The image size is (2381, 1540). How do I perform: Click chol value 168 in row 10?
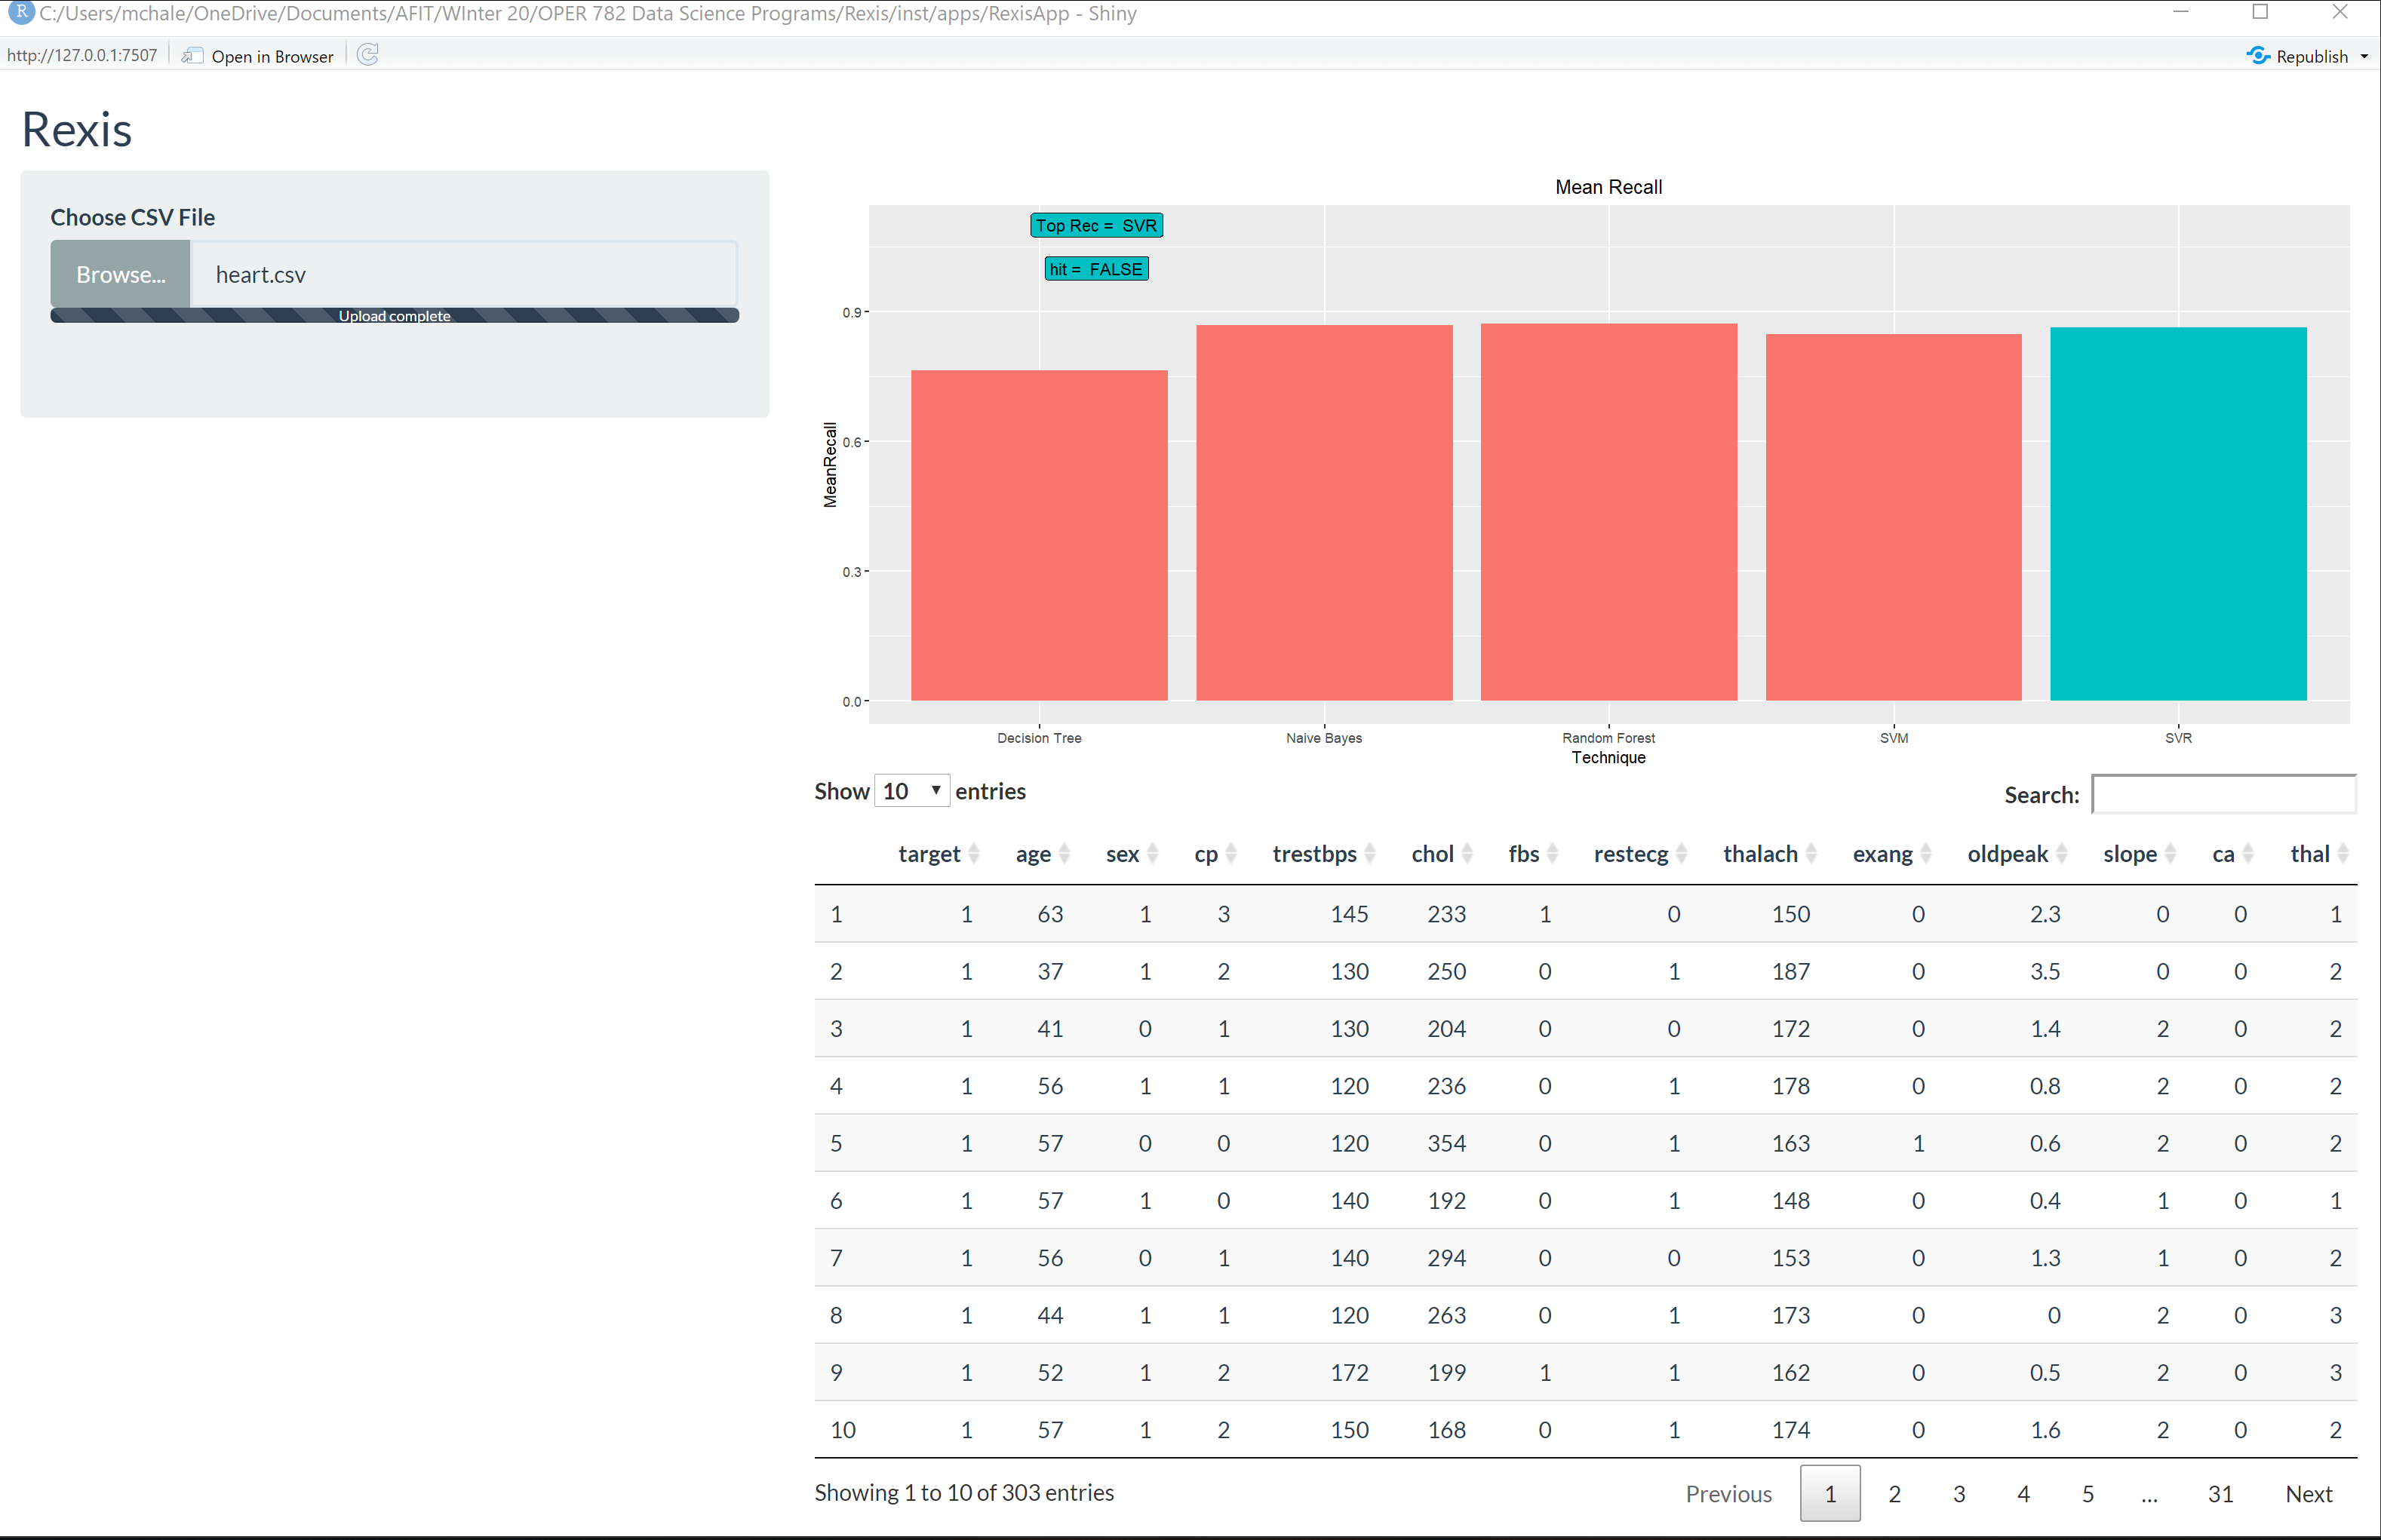click(1446, 1429)
